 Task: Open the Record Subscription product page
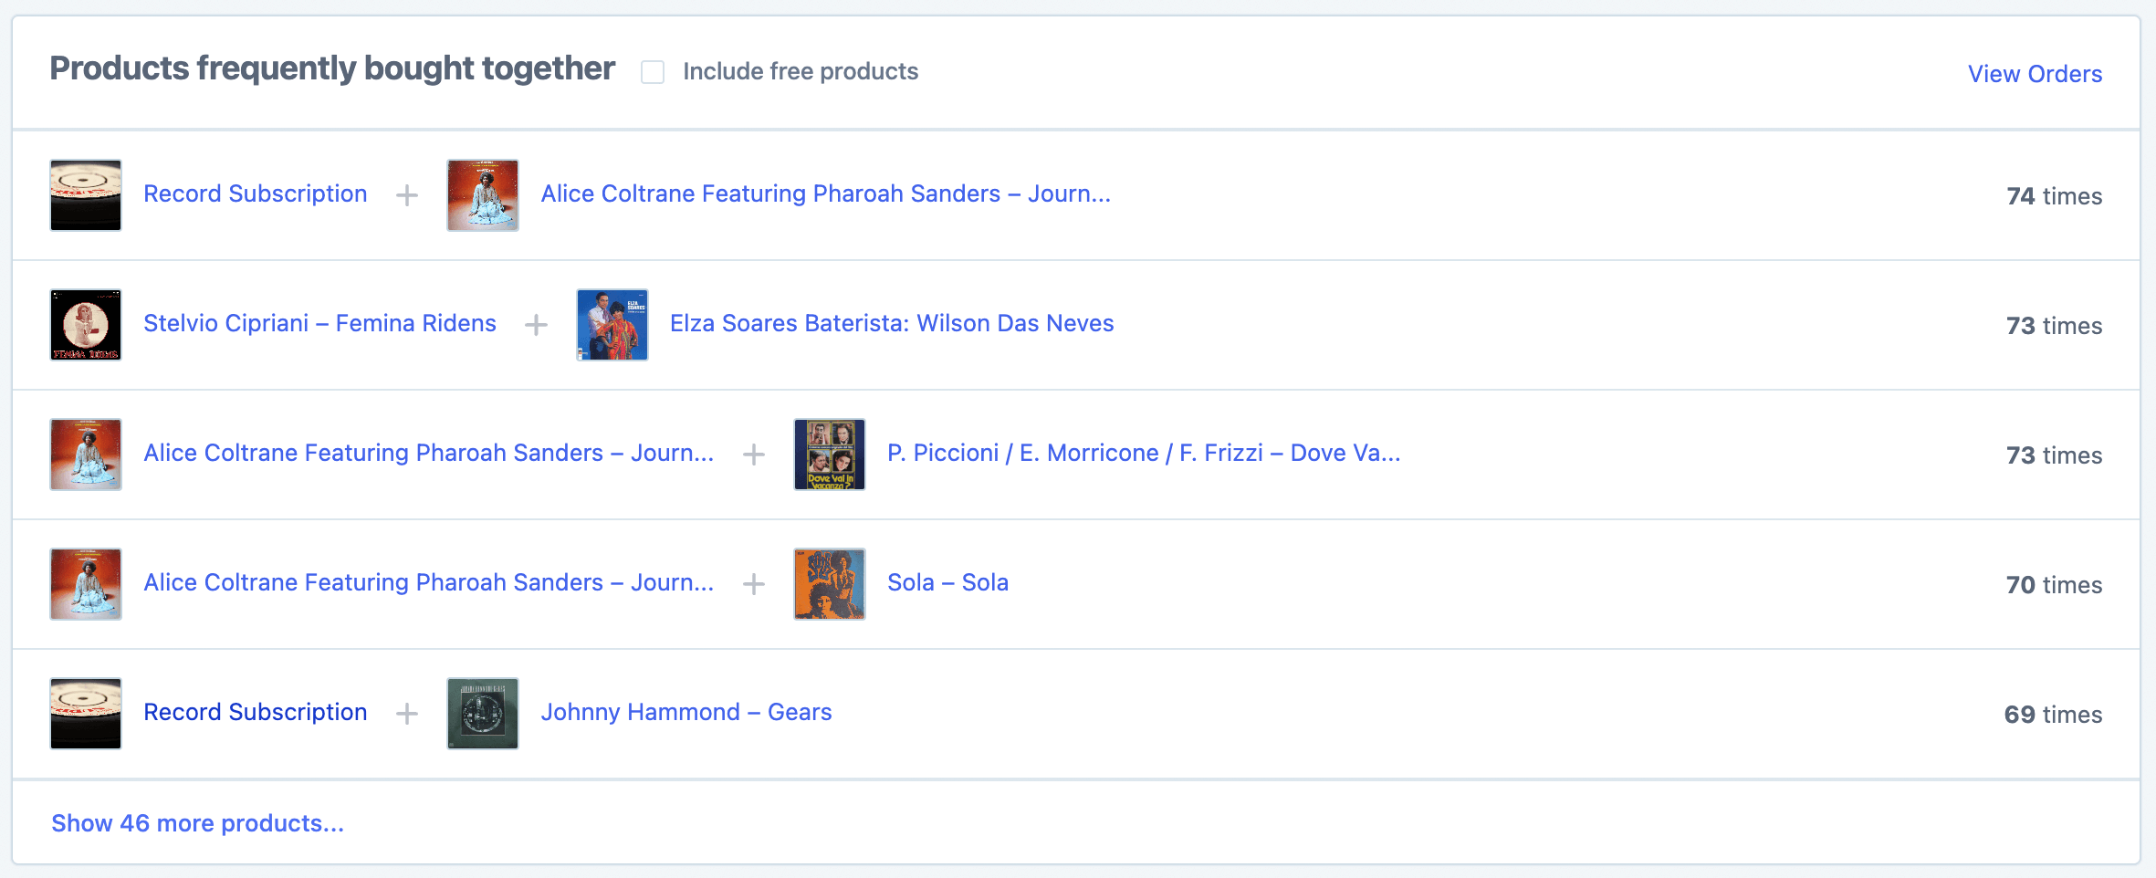tap(256, 193)
